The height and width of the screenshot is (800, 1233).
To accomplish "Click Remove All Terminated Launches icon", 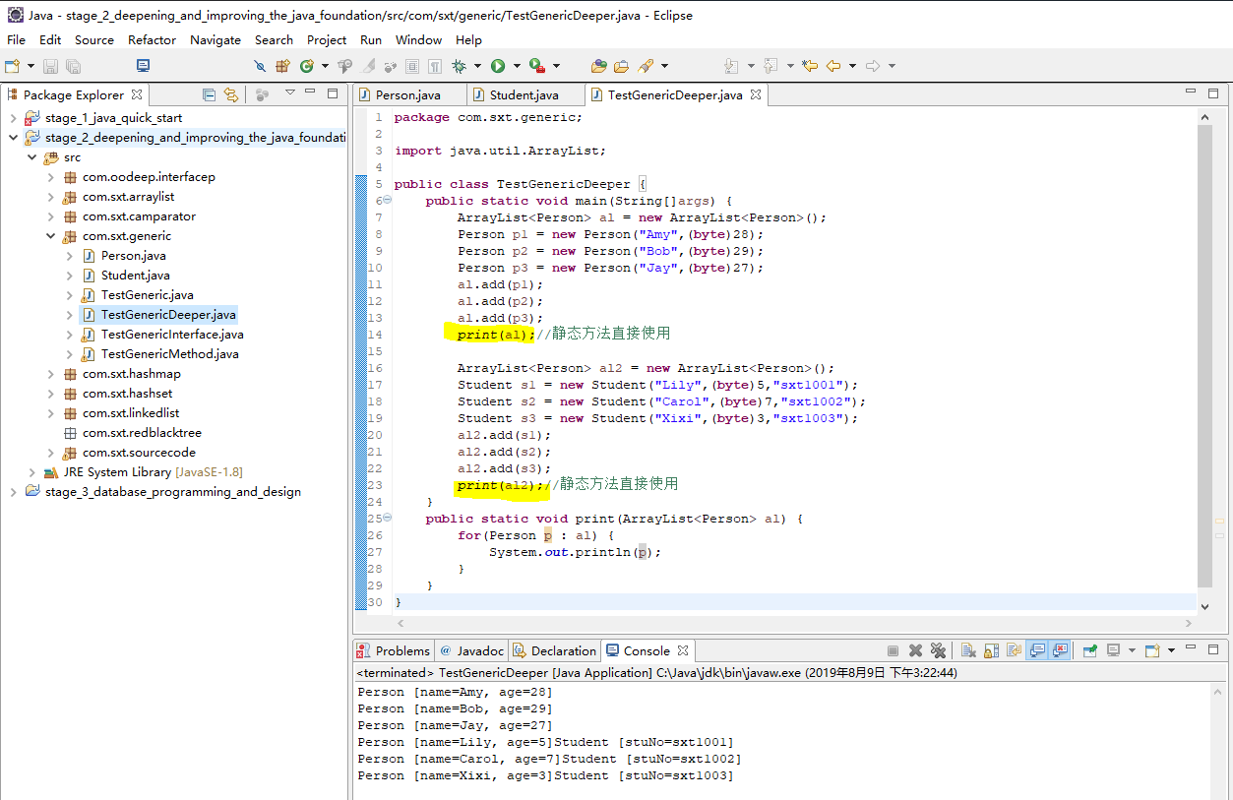I will pos(938,650).
